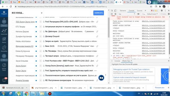Open options for png-transparent download
The image size is (170, 96).
tap(56, 88)
